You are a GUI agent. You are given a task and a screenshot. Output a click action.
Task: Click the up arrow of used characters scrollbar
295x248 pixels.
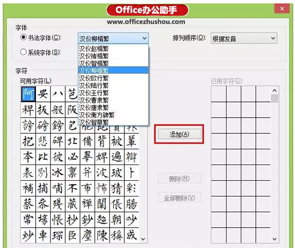(x=274, y=90)
